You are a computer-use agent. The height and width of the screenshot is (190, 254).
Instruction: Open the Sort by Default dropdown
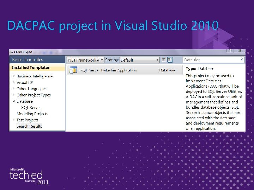[x=139, y=60]
